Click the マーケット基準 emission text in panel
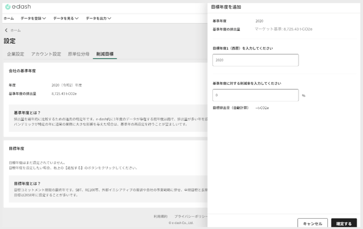 click(x=283, y=29)
